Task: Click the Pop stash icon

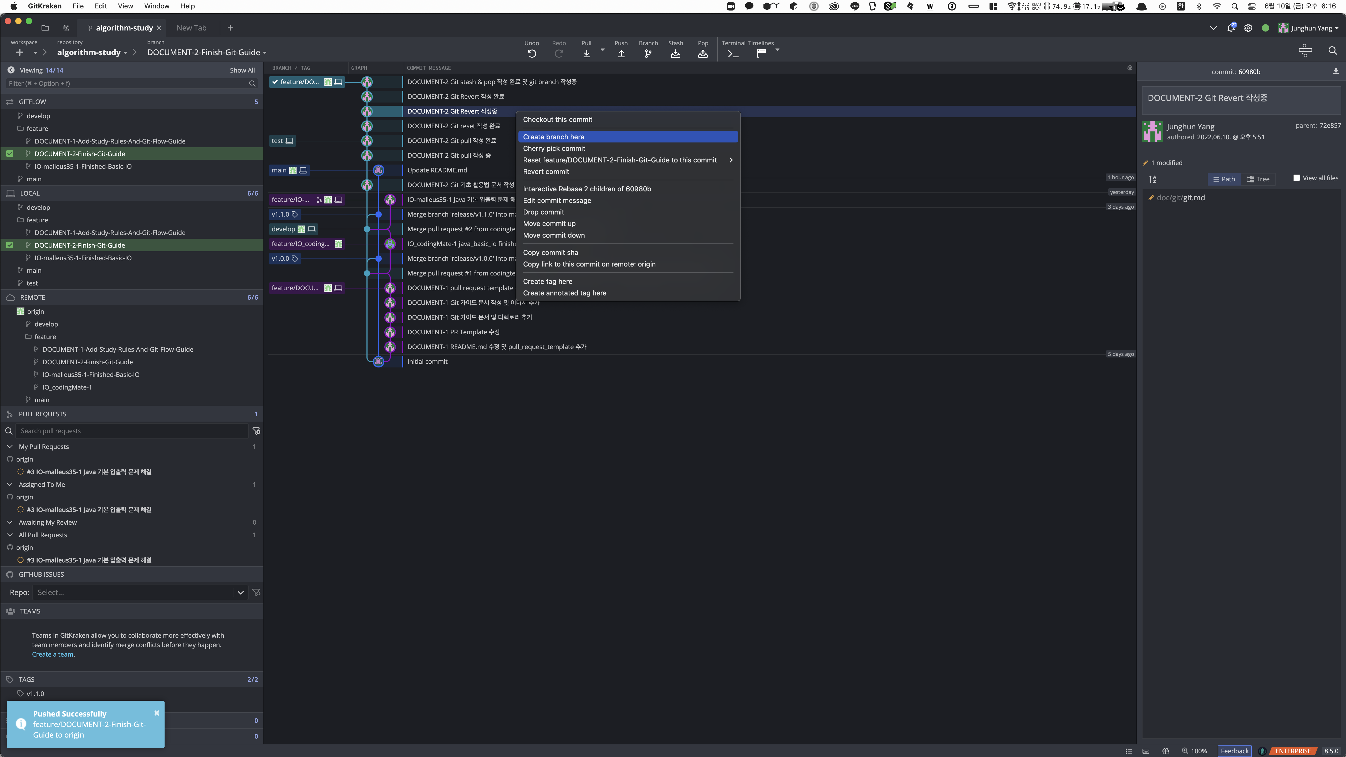Action: pyautogui.click(x=703, y=53)
